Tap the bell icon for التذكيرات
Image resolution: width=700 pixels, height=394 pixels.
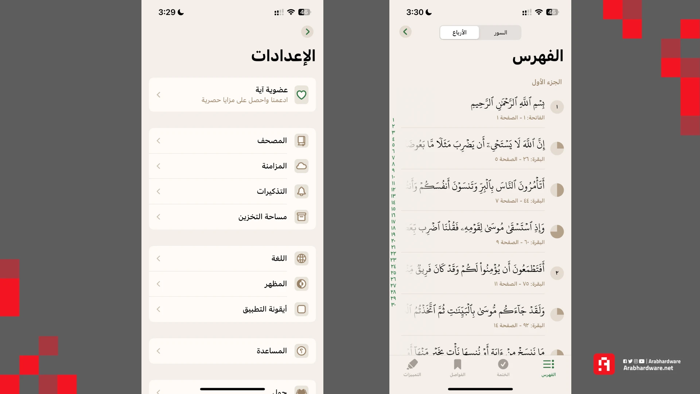click(x=301, y=191)
